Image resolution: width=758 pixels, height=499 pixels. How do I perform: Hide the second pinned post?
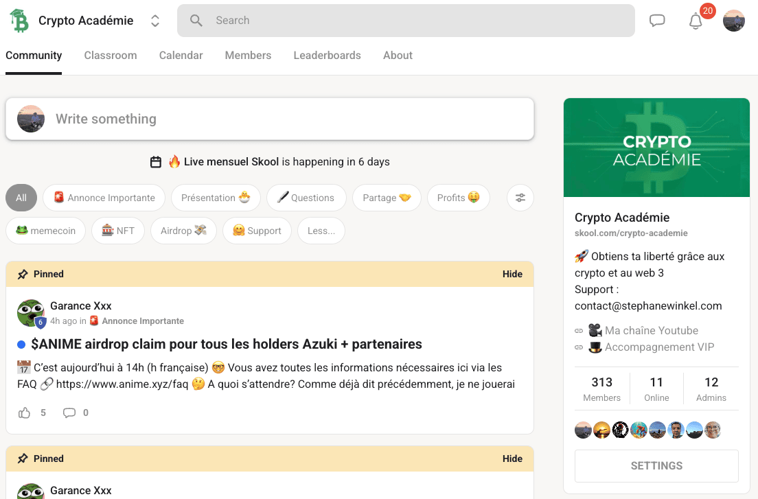[512, 459]
